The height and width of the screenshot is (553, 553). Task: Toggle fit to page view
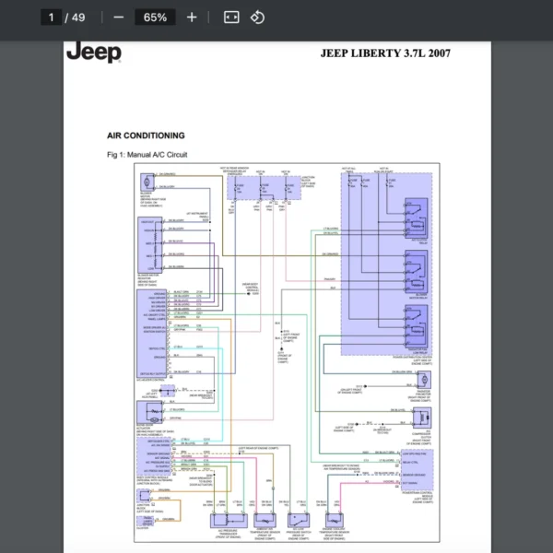point(231,18)
